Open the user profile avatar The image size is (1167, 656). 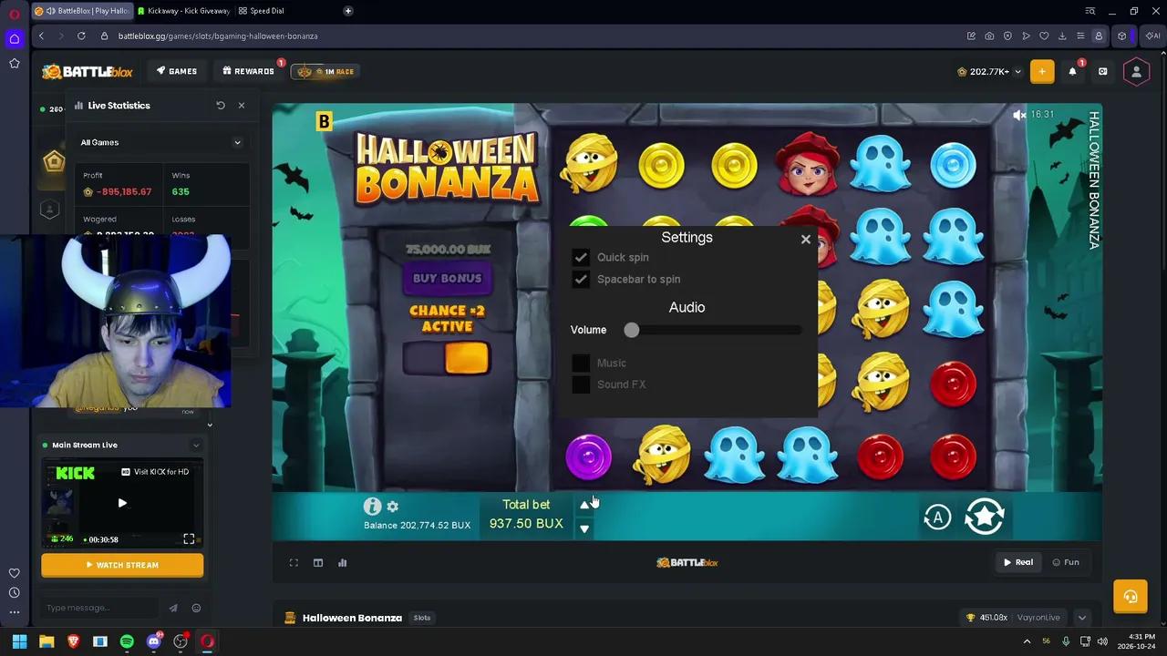(x=1136, y=71)
